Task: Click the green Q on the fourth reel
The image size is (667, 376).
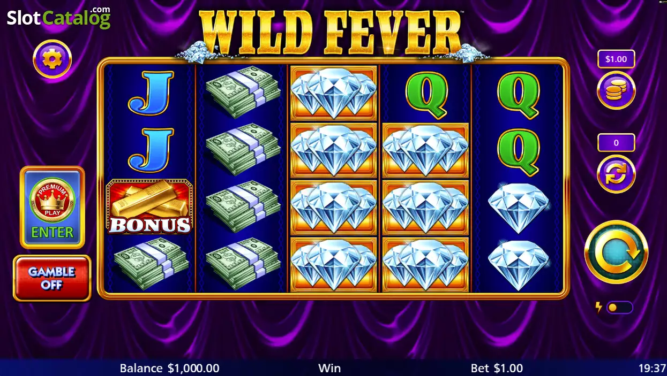Action: [426, 95]
